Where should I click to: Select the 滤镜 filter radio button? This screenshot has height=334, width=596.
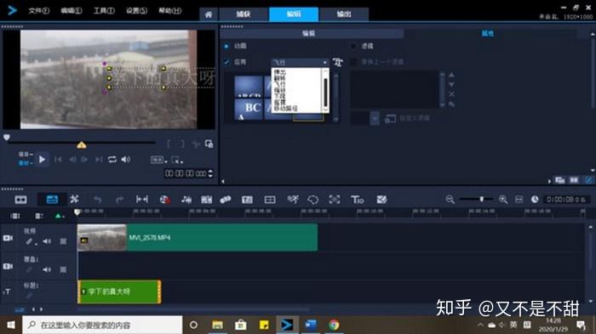tap(353, 46)
